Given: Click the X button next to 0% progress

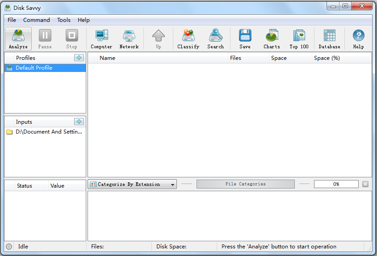Looking at the screenshot, I should pyautogui.click(x=365, y=184).
